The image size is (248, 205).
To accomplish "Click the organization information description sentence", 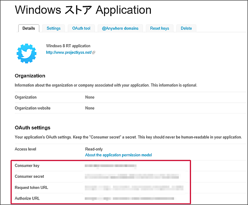I will click(106, 85).
